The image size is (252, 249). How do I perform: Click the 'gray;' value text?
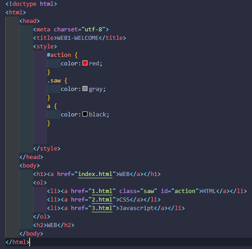(x=97, y=89)
